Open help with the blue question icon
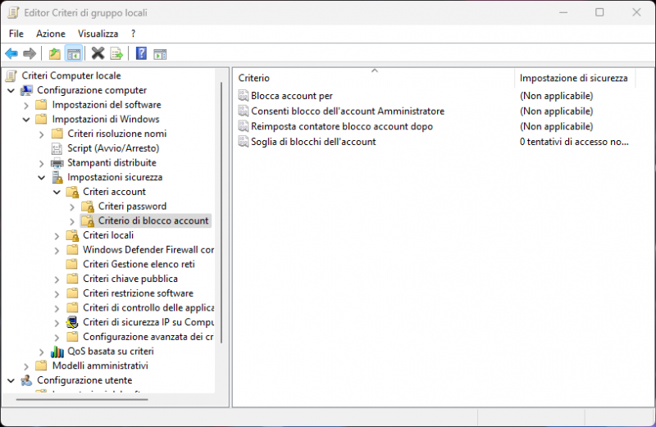The image size is (656, 427). click(141, 53)
